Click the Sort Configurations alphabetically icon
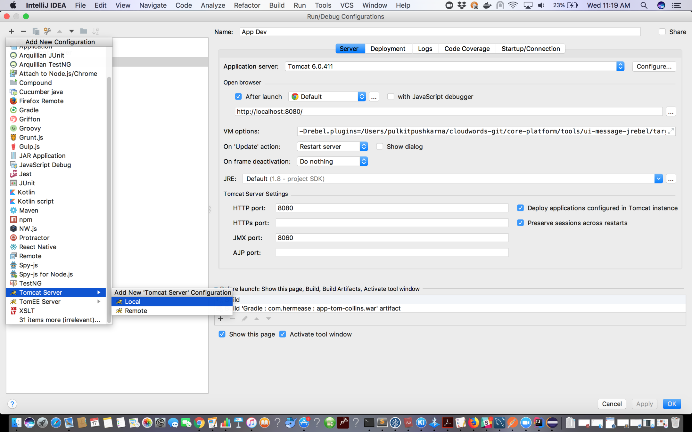This screenshot has height=432, width=692. click(95, 31)
